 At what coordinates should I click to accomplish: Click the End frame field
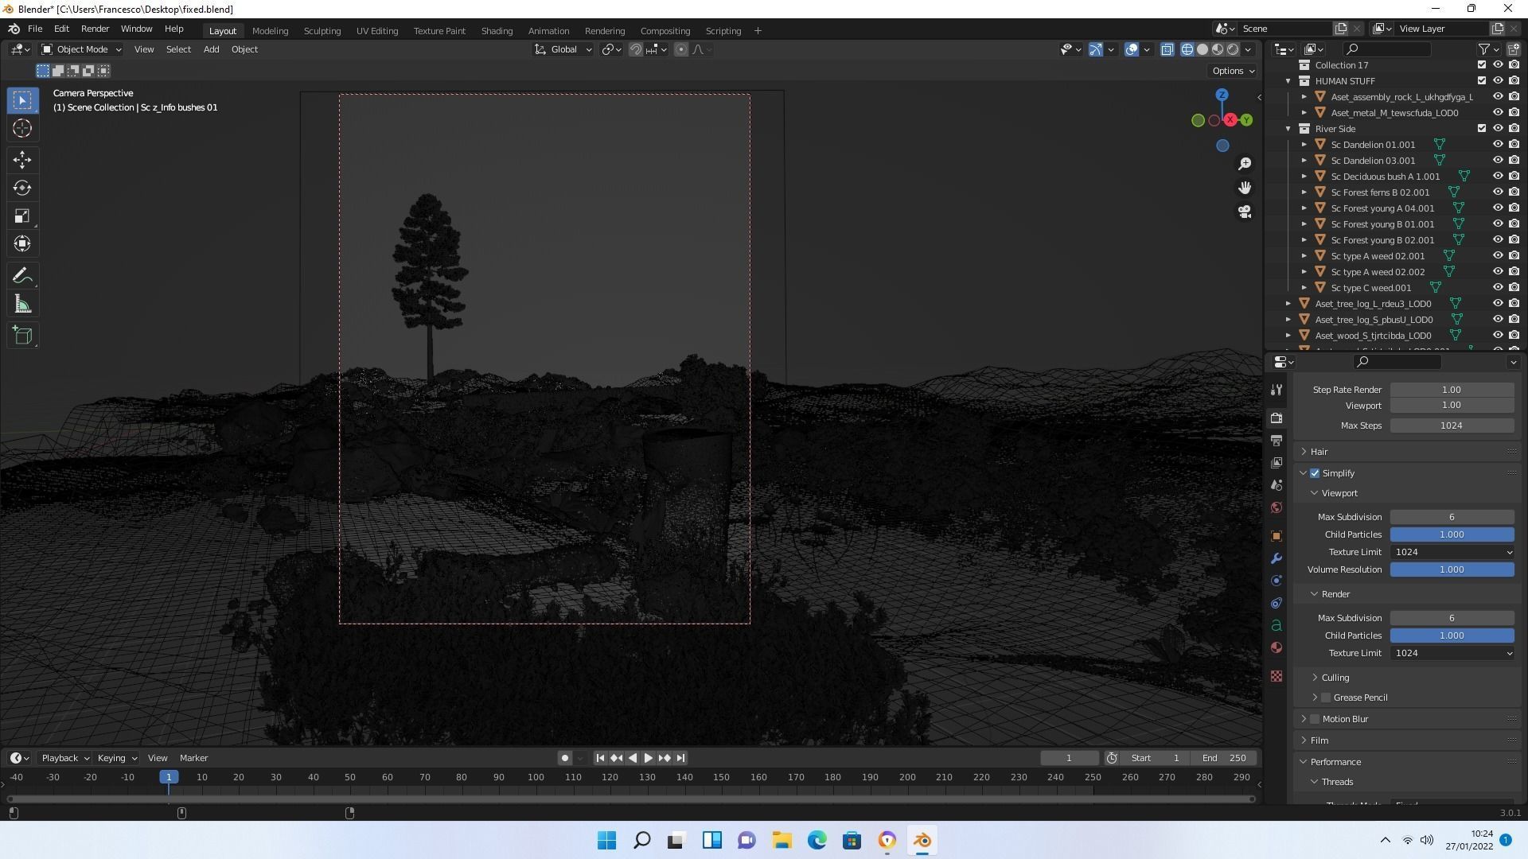click(x=1224, y=758)
